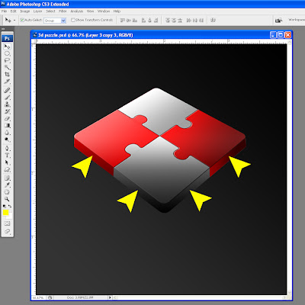Viewport: 305px width, 305px height.
Task: Click the Ps logo atop the toolbox
Action: 7,38
